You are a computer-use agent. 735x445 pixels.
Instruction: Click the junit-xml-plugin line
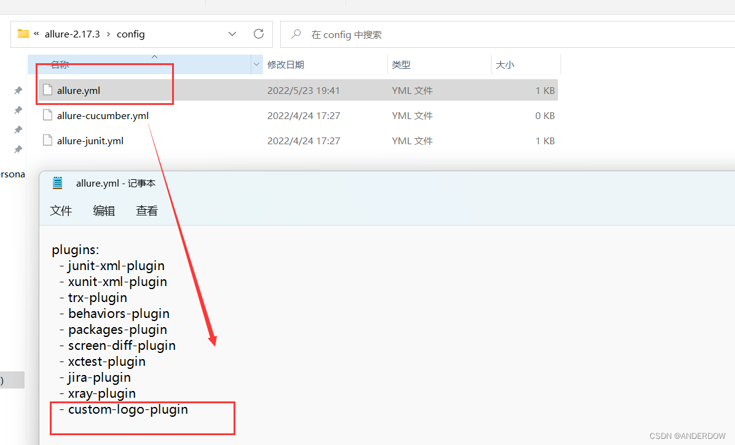point(112,266)
